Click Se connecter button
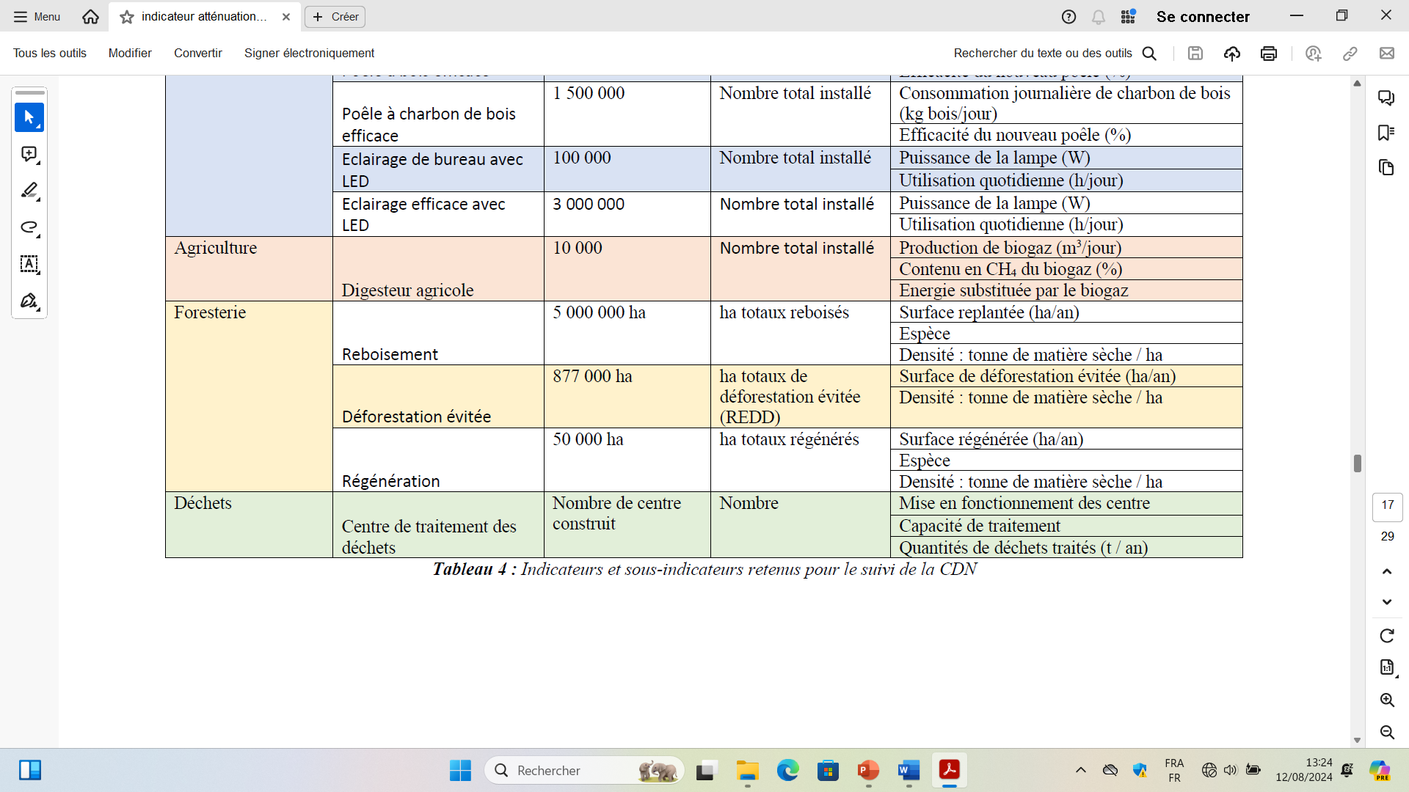1409x792 pixels. tap(1203, 16)
